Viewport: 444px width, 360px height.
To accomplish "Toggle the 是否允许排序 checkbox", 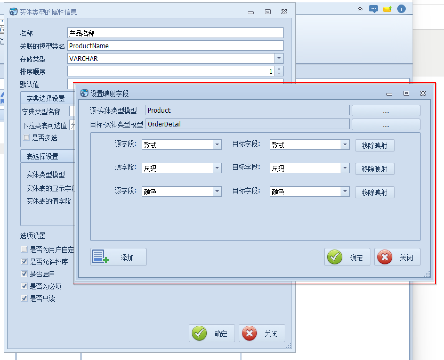I will tap(24, 261).
